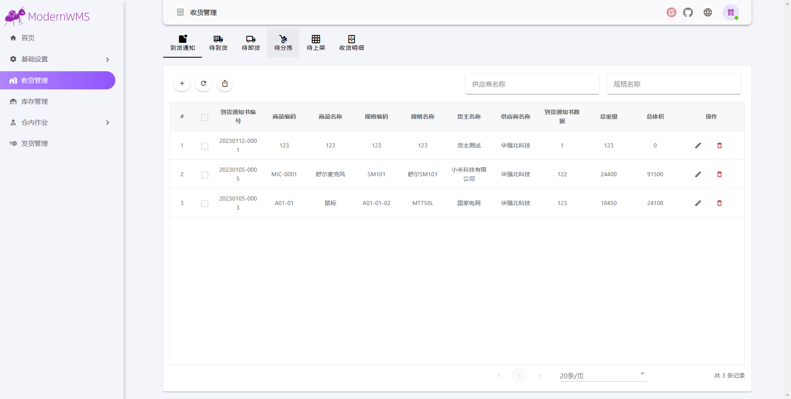Select the checkbox for row 3

click(205, 204)
